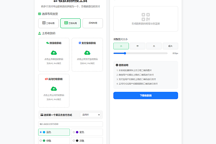Click the Alipay upload cloud icon
This screenshot has width=216, height=144.
point(87,53)
